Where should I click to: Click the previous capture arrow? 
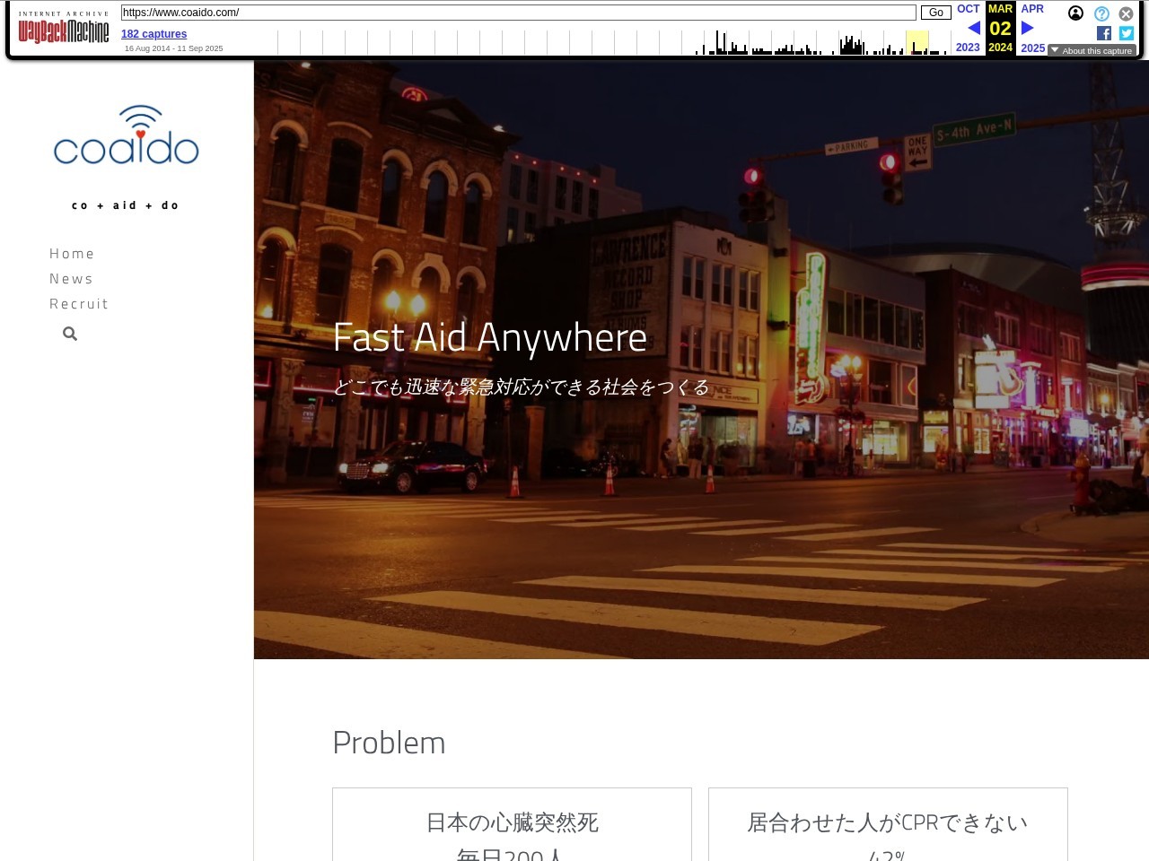(973, 28)
